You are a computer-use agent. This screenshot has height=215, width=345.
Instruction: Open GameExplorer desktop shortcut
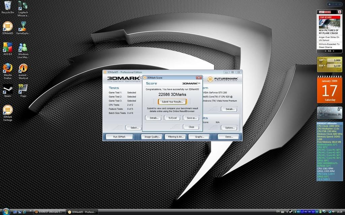[x=23, y=28]
